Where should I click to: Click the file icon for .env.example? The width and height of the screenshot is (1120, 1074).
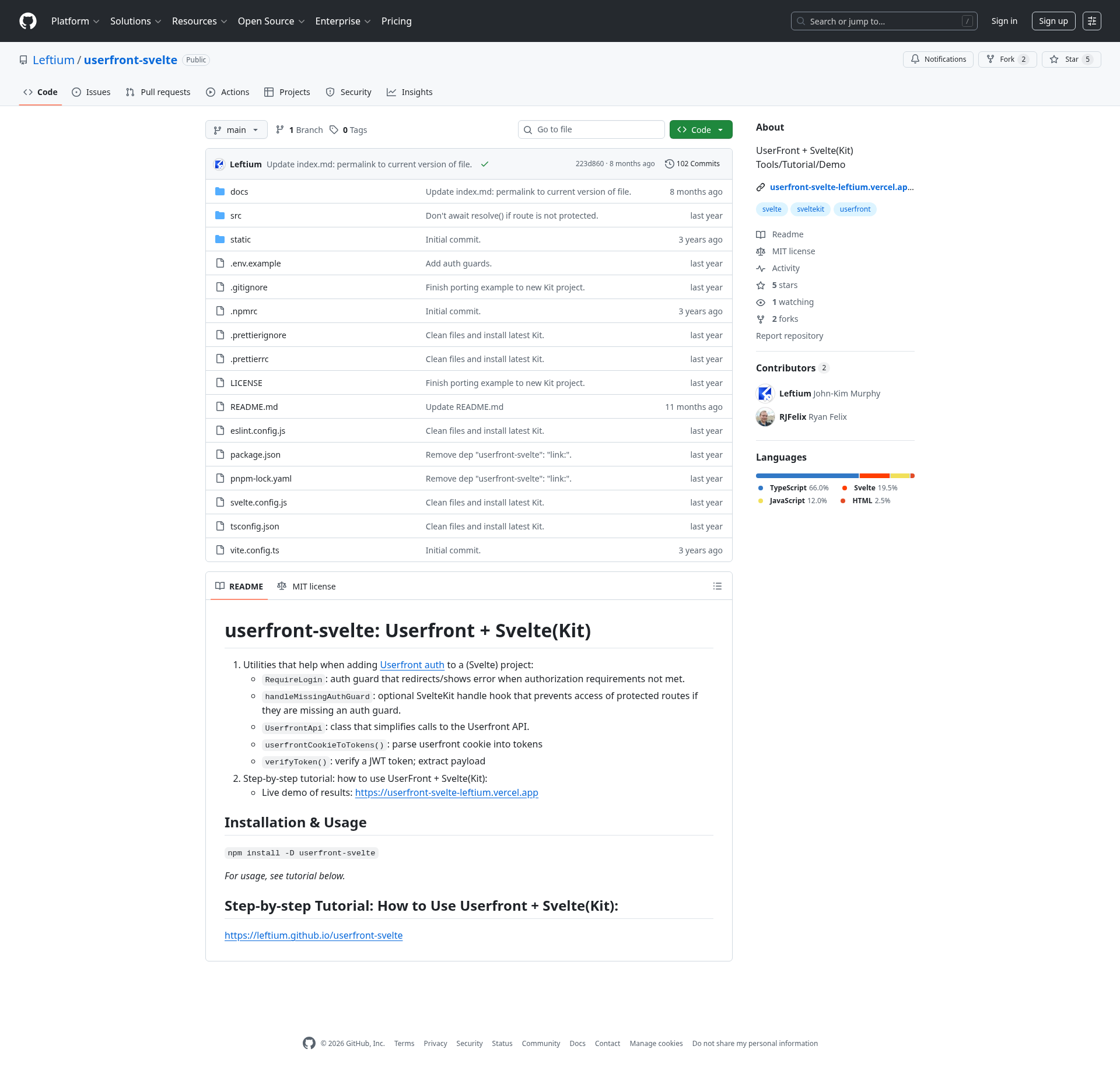(x=220, y=263)
